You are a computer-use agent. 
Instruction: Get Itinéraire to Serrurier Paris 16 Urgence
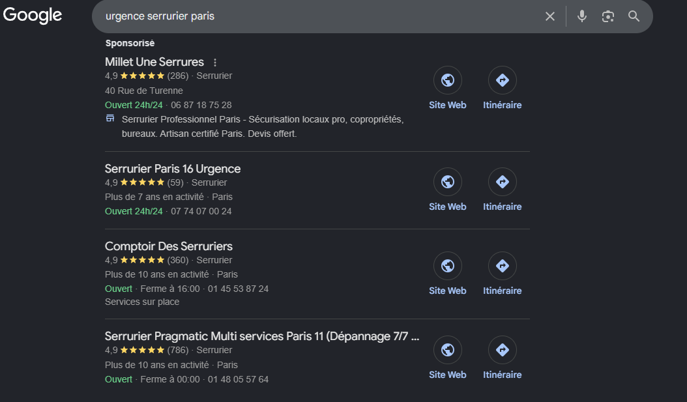502,190
